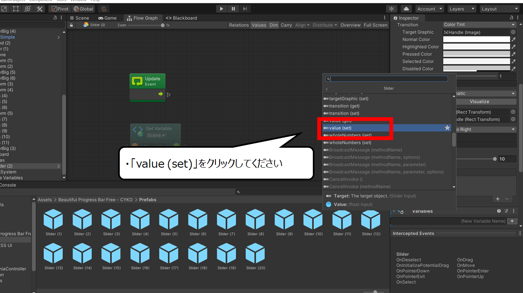523x293 pixels.
Task: Open Slider (4) prefab thumbnail
Action: pos(140,223)
